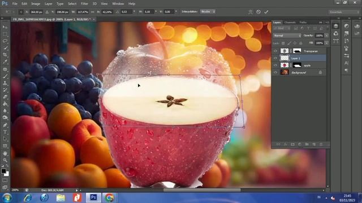
Task: Select the Move tool
Action: coord(5,27)
